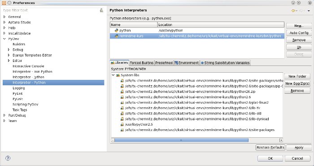Click Restore Defaults
The height and width of the screenshot is (166, 314).
(270, 147)
